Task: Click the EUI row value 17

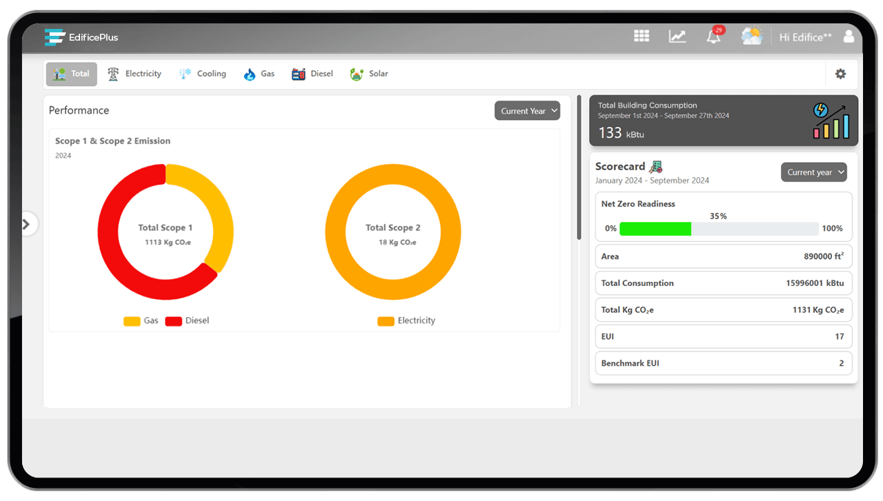Action: (x=840, y=337)
